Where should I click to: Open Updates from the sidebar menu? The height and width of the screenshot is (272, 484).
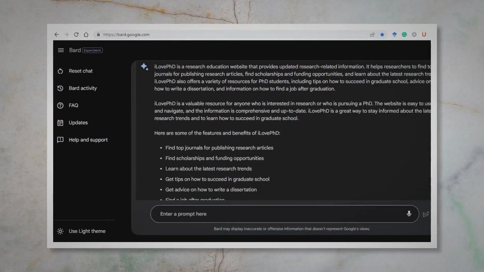78,123
